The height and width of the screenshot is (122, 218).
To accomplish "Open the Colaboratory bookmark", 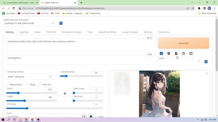I will coord(93,13).
